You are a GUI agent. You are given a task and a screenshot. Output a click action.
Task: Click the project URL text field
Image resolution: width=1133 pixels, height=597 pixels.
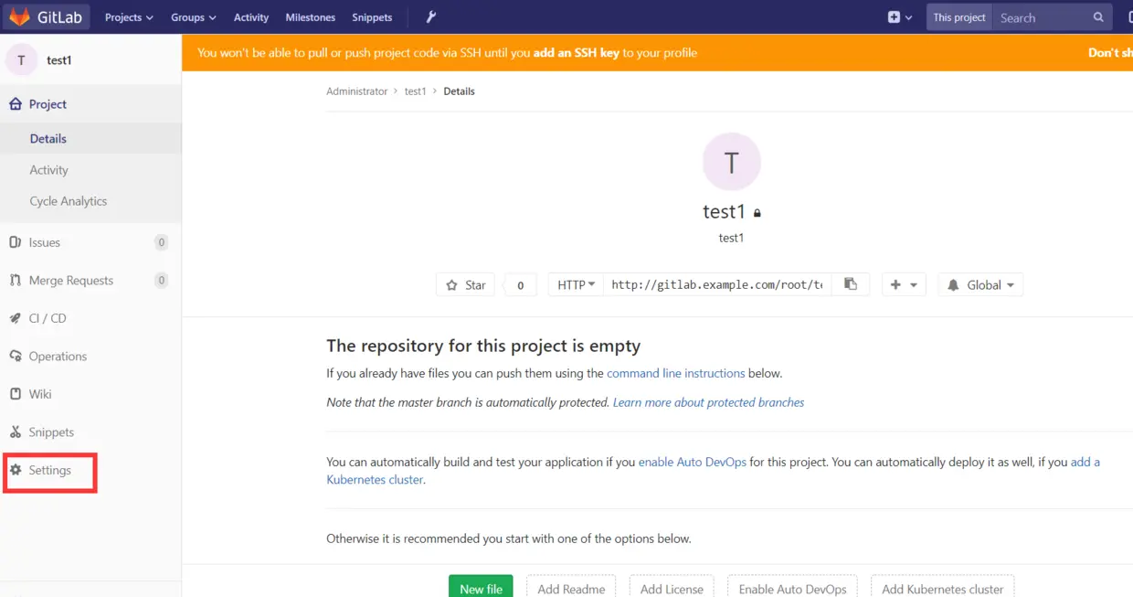click(x=717, y=284)
